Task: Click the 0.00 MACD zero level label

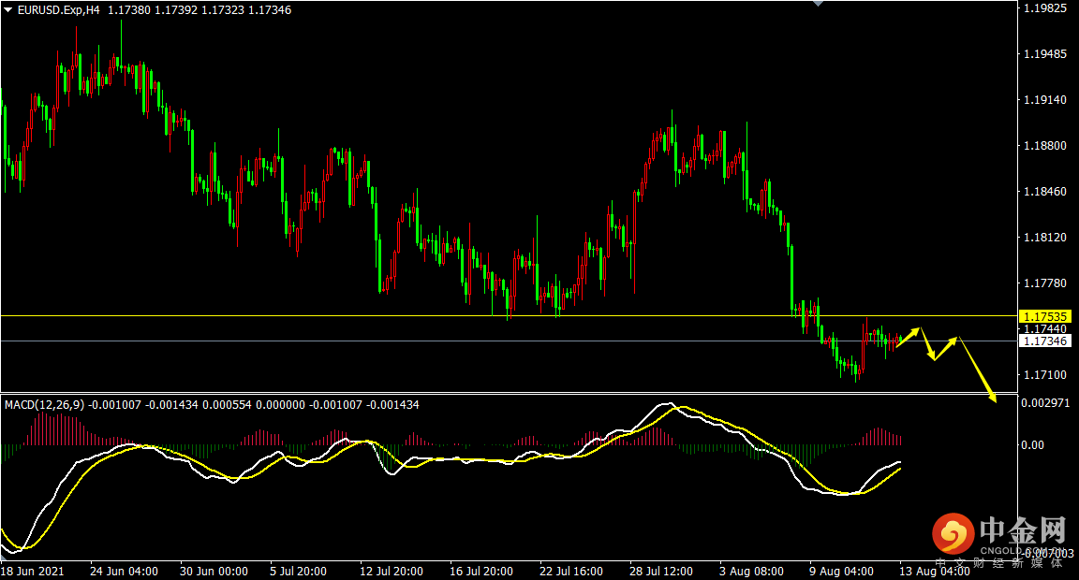Action: tap(1032, 445)
